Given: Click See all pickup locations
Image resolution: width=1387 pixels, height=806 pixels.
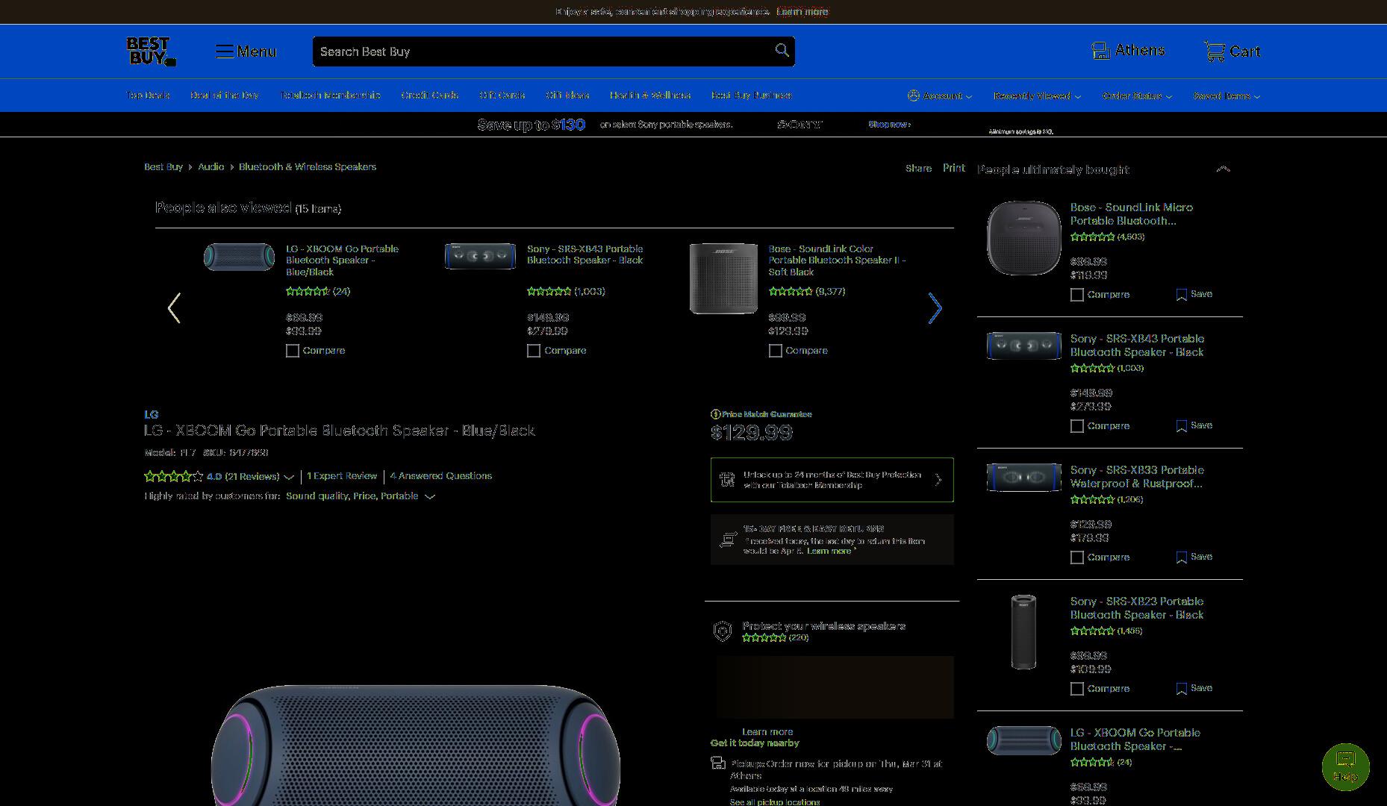Looking at the screenshot, I should 774,802.
